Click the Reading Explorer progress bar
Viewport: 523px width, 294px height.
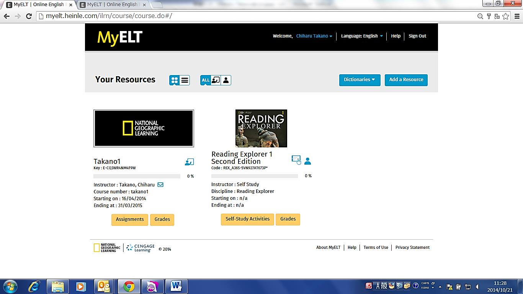[x=255, y=176]
